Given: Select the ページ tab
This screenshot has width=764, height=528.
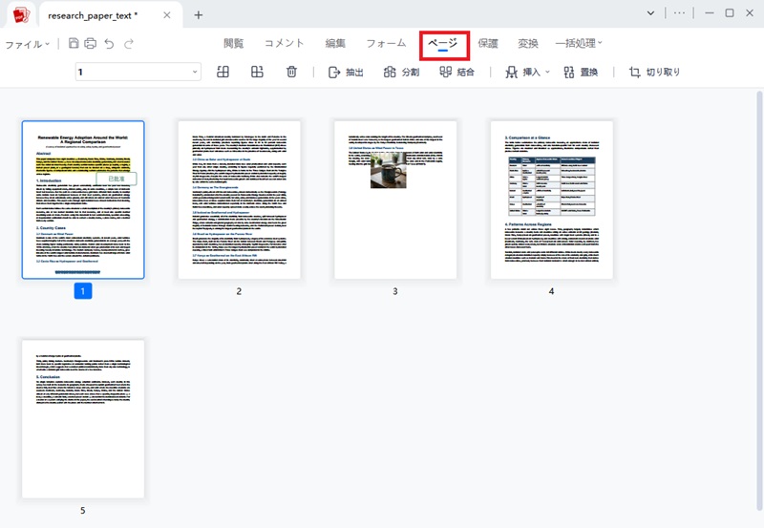Looking at the screenshot, I should click(x=443, y=44).
